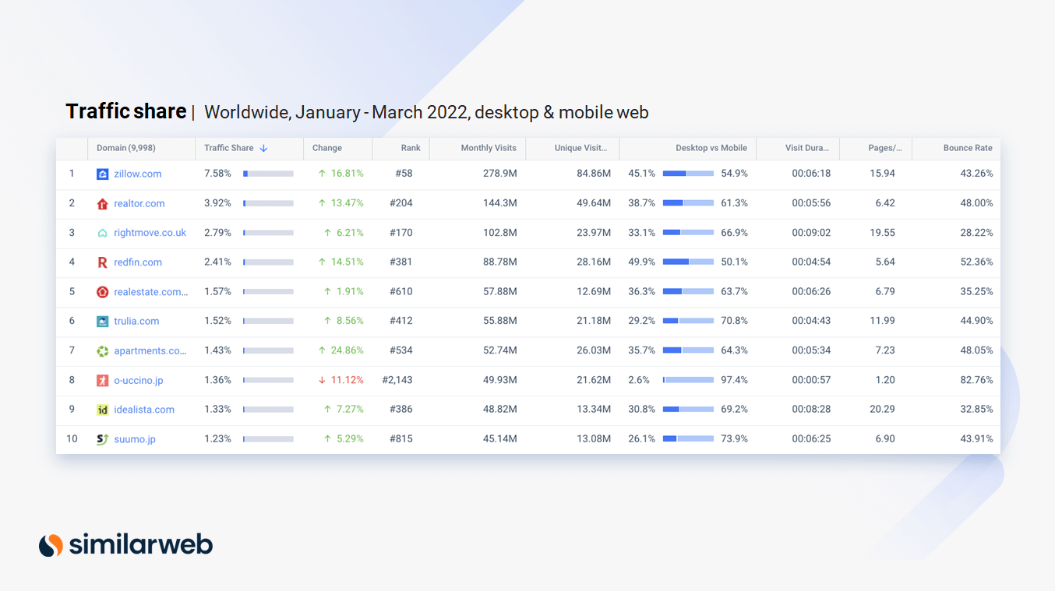The image size is (1055, 591).
Task: Sort by the Change column header
Action: [x=327, y=148]
